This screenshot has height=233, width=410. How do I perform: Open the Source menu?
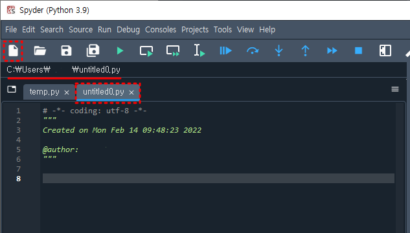(x=80, y=30)
